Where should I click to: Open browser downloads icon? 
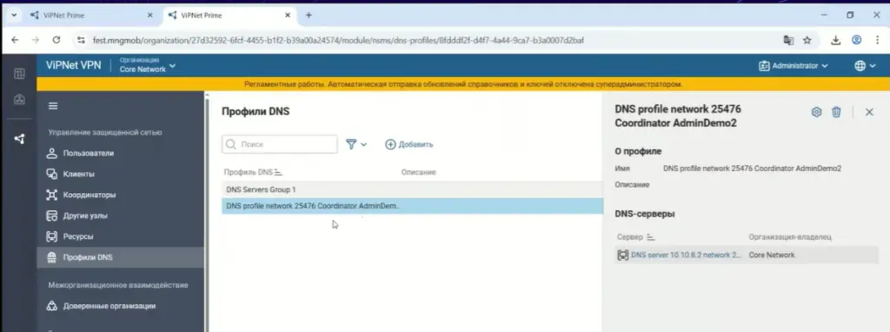pyautogui.click(x=835, y=40)
